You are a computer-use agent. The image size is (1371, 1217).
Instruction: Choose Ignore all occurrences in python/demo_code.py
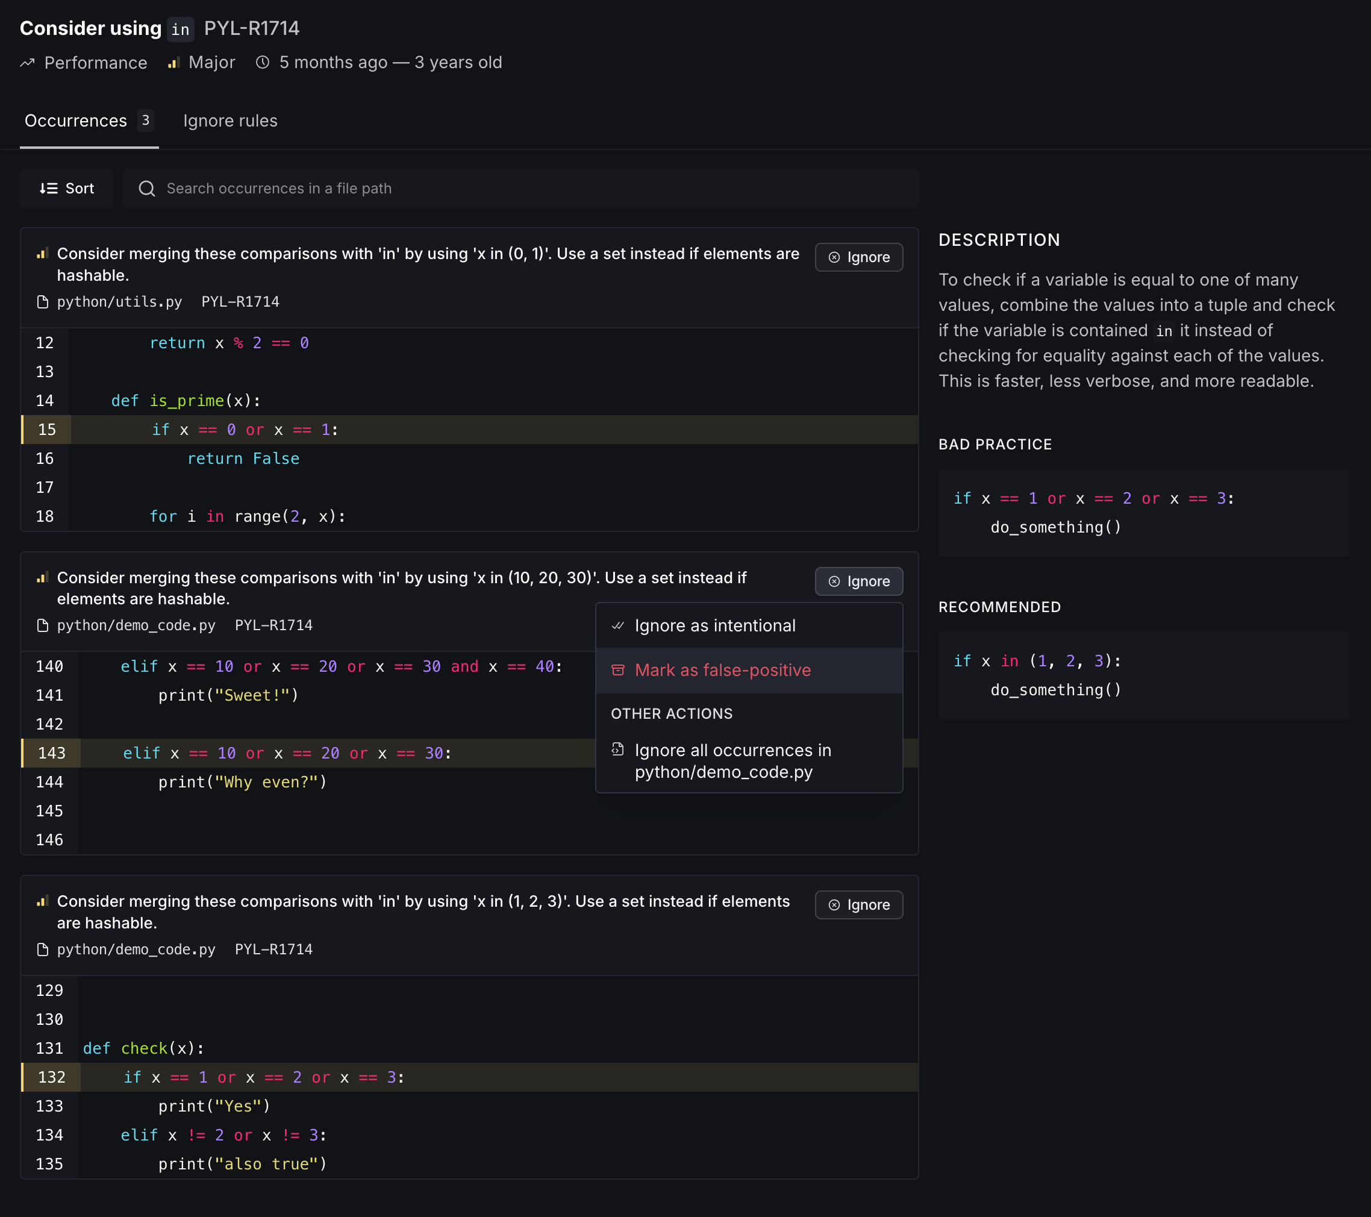pos(733,761)
